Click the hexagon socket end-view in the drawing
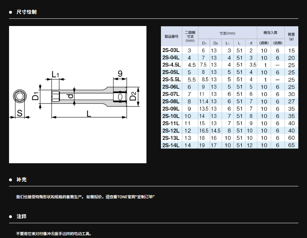Image resolution: width=307 pixels, height=238 pixels. pos(18,96)
